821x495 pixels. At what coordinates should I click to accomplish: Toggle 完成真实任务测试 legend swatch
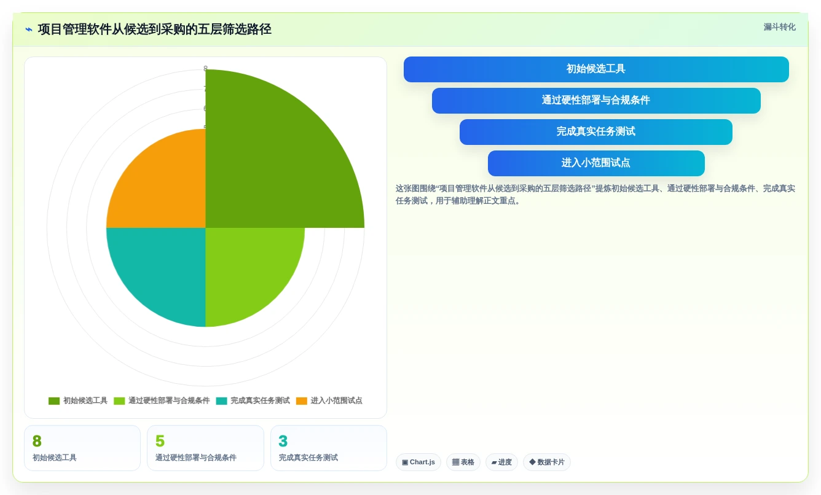point(221,401)
